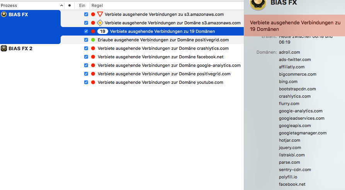Click googletagmanager.com in domain list
This screenshot has height=190, width=345.
pos(303,133)
